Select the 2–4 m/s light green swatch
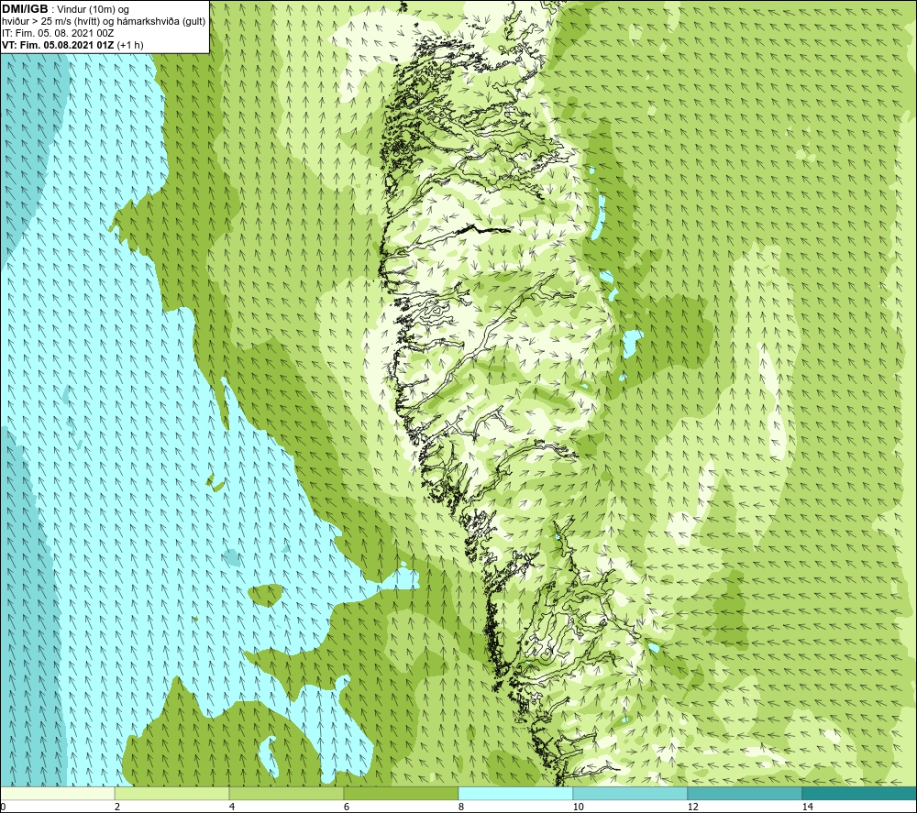Image resolution: width=917 pixels, height=813 pixels. 172,793
